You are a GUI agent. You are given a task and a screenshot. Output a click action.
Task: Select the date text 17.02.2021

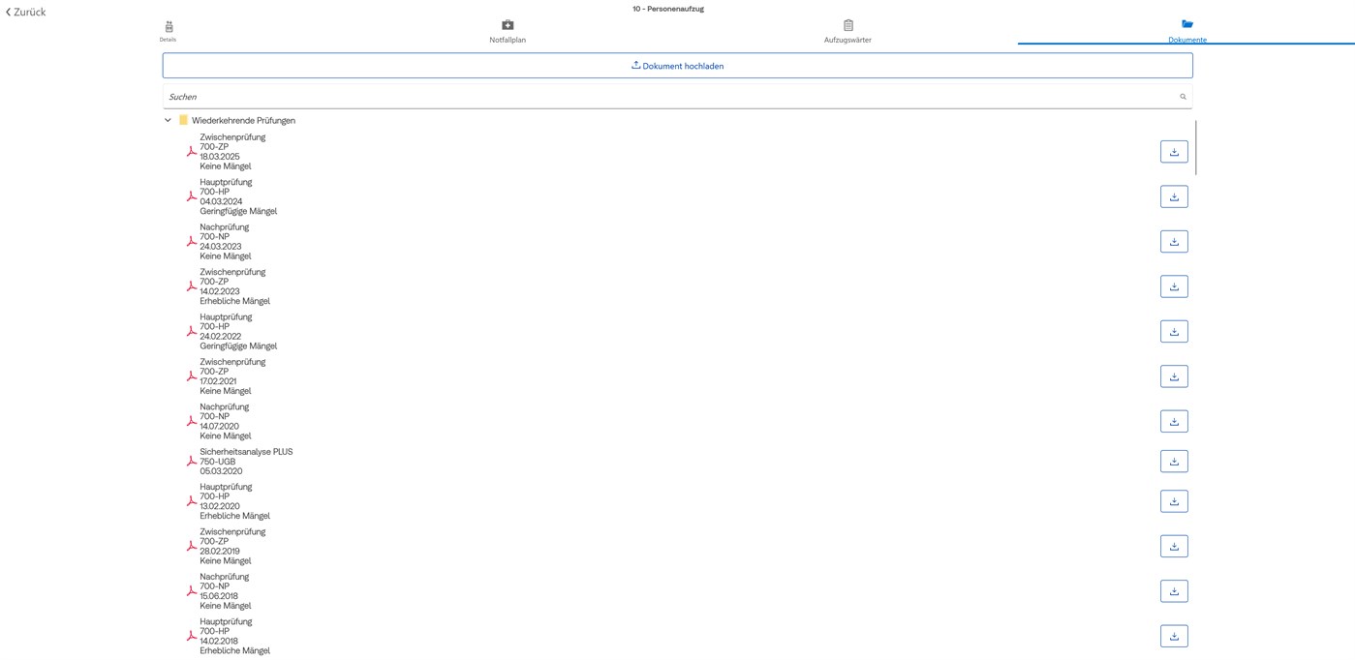[x=219, y=381]
